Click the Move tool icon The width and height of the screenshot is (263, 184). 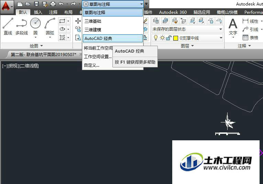tap(78, 21)
